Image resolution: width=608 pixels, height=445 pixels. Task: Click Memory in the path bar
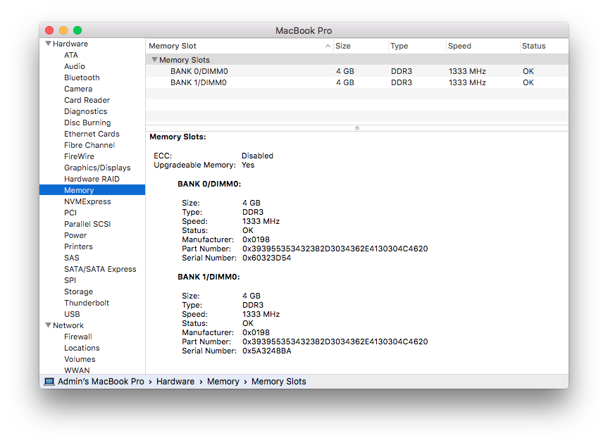pyautogui.click(x=223, y=382)
